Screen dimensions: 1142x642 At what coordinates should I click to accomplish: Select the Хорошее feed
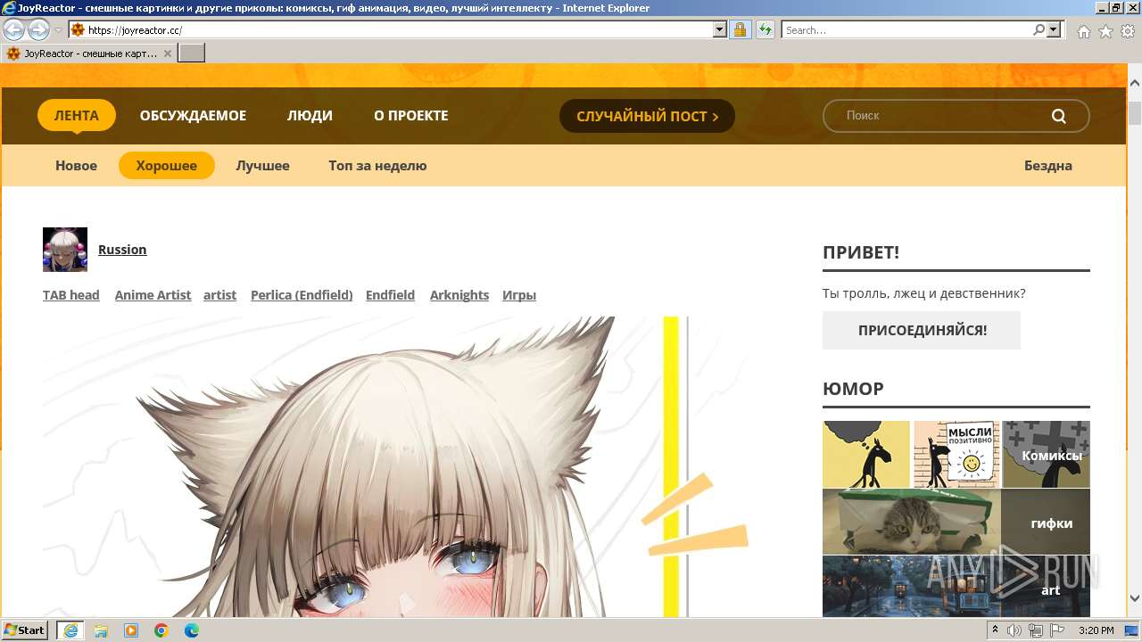pos(167,166)
